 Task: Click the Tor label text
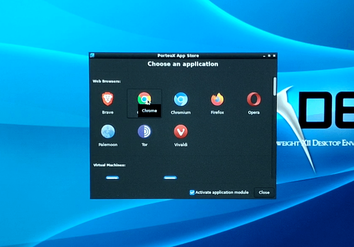144,145
